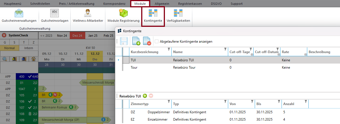This screenshot has width=340, height=124.
Task: Open the Korrespondenz tab
Action: click(114, 4)
